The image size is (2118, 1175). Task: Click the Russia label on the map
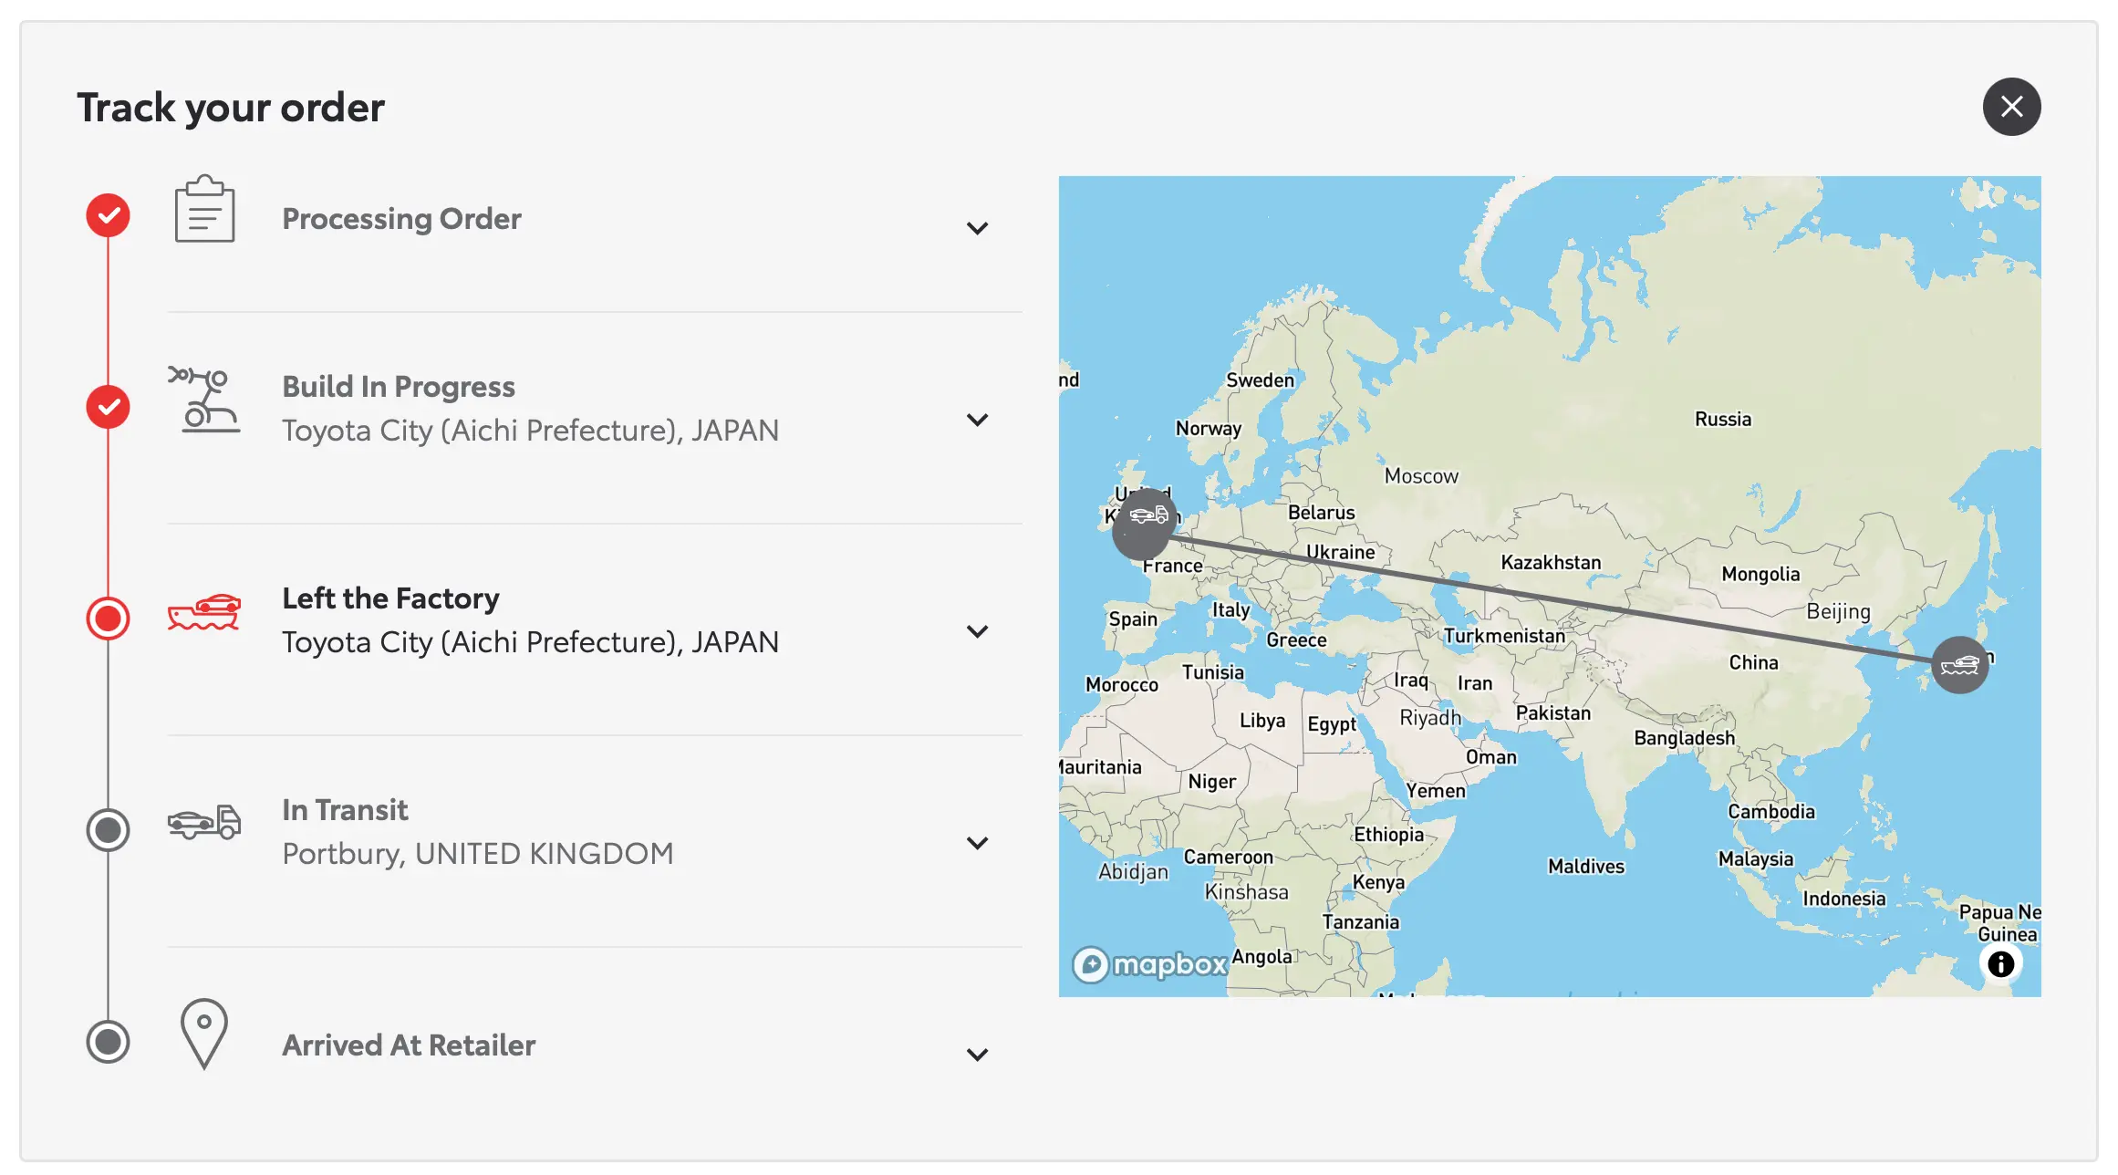click(x=1723, y=419)
